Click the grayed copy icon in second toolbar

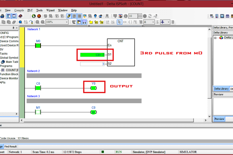(x=3, y=22)
